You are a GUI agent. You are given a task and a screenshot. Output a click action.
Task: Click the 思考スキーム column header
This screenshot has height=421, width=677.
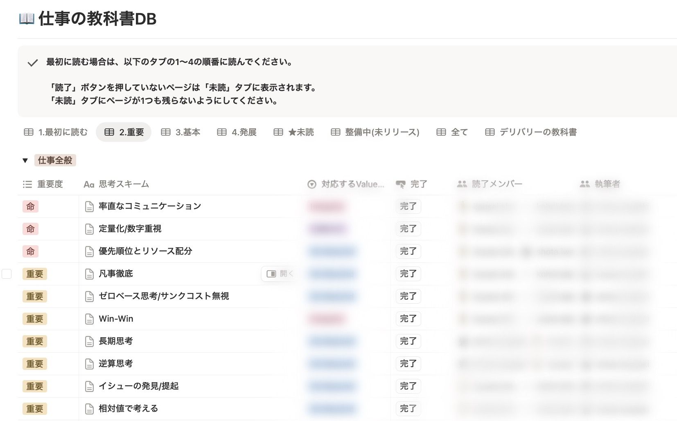point(124,184)
